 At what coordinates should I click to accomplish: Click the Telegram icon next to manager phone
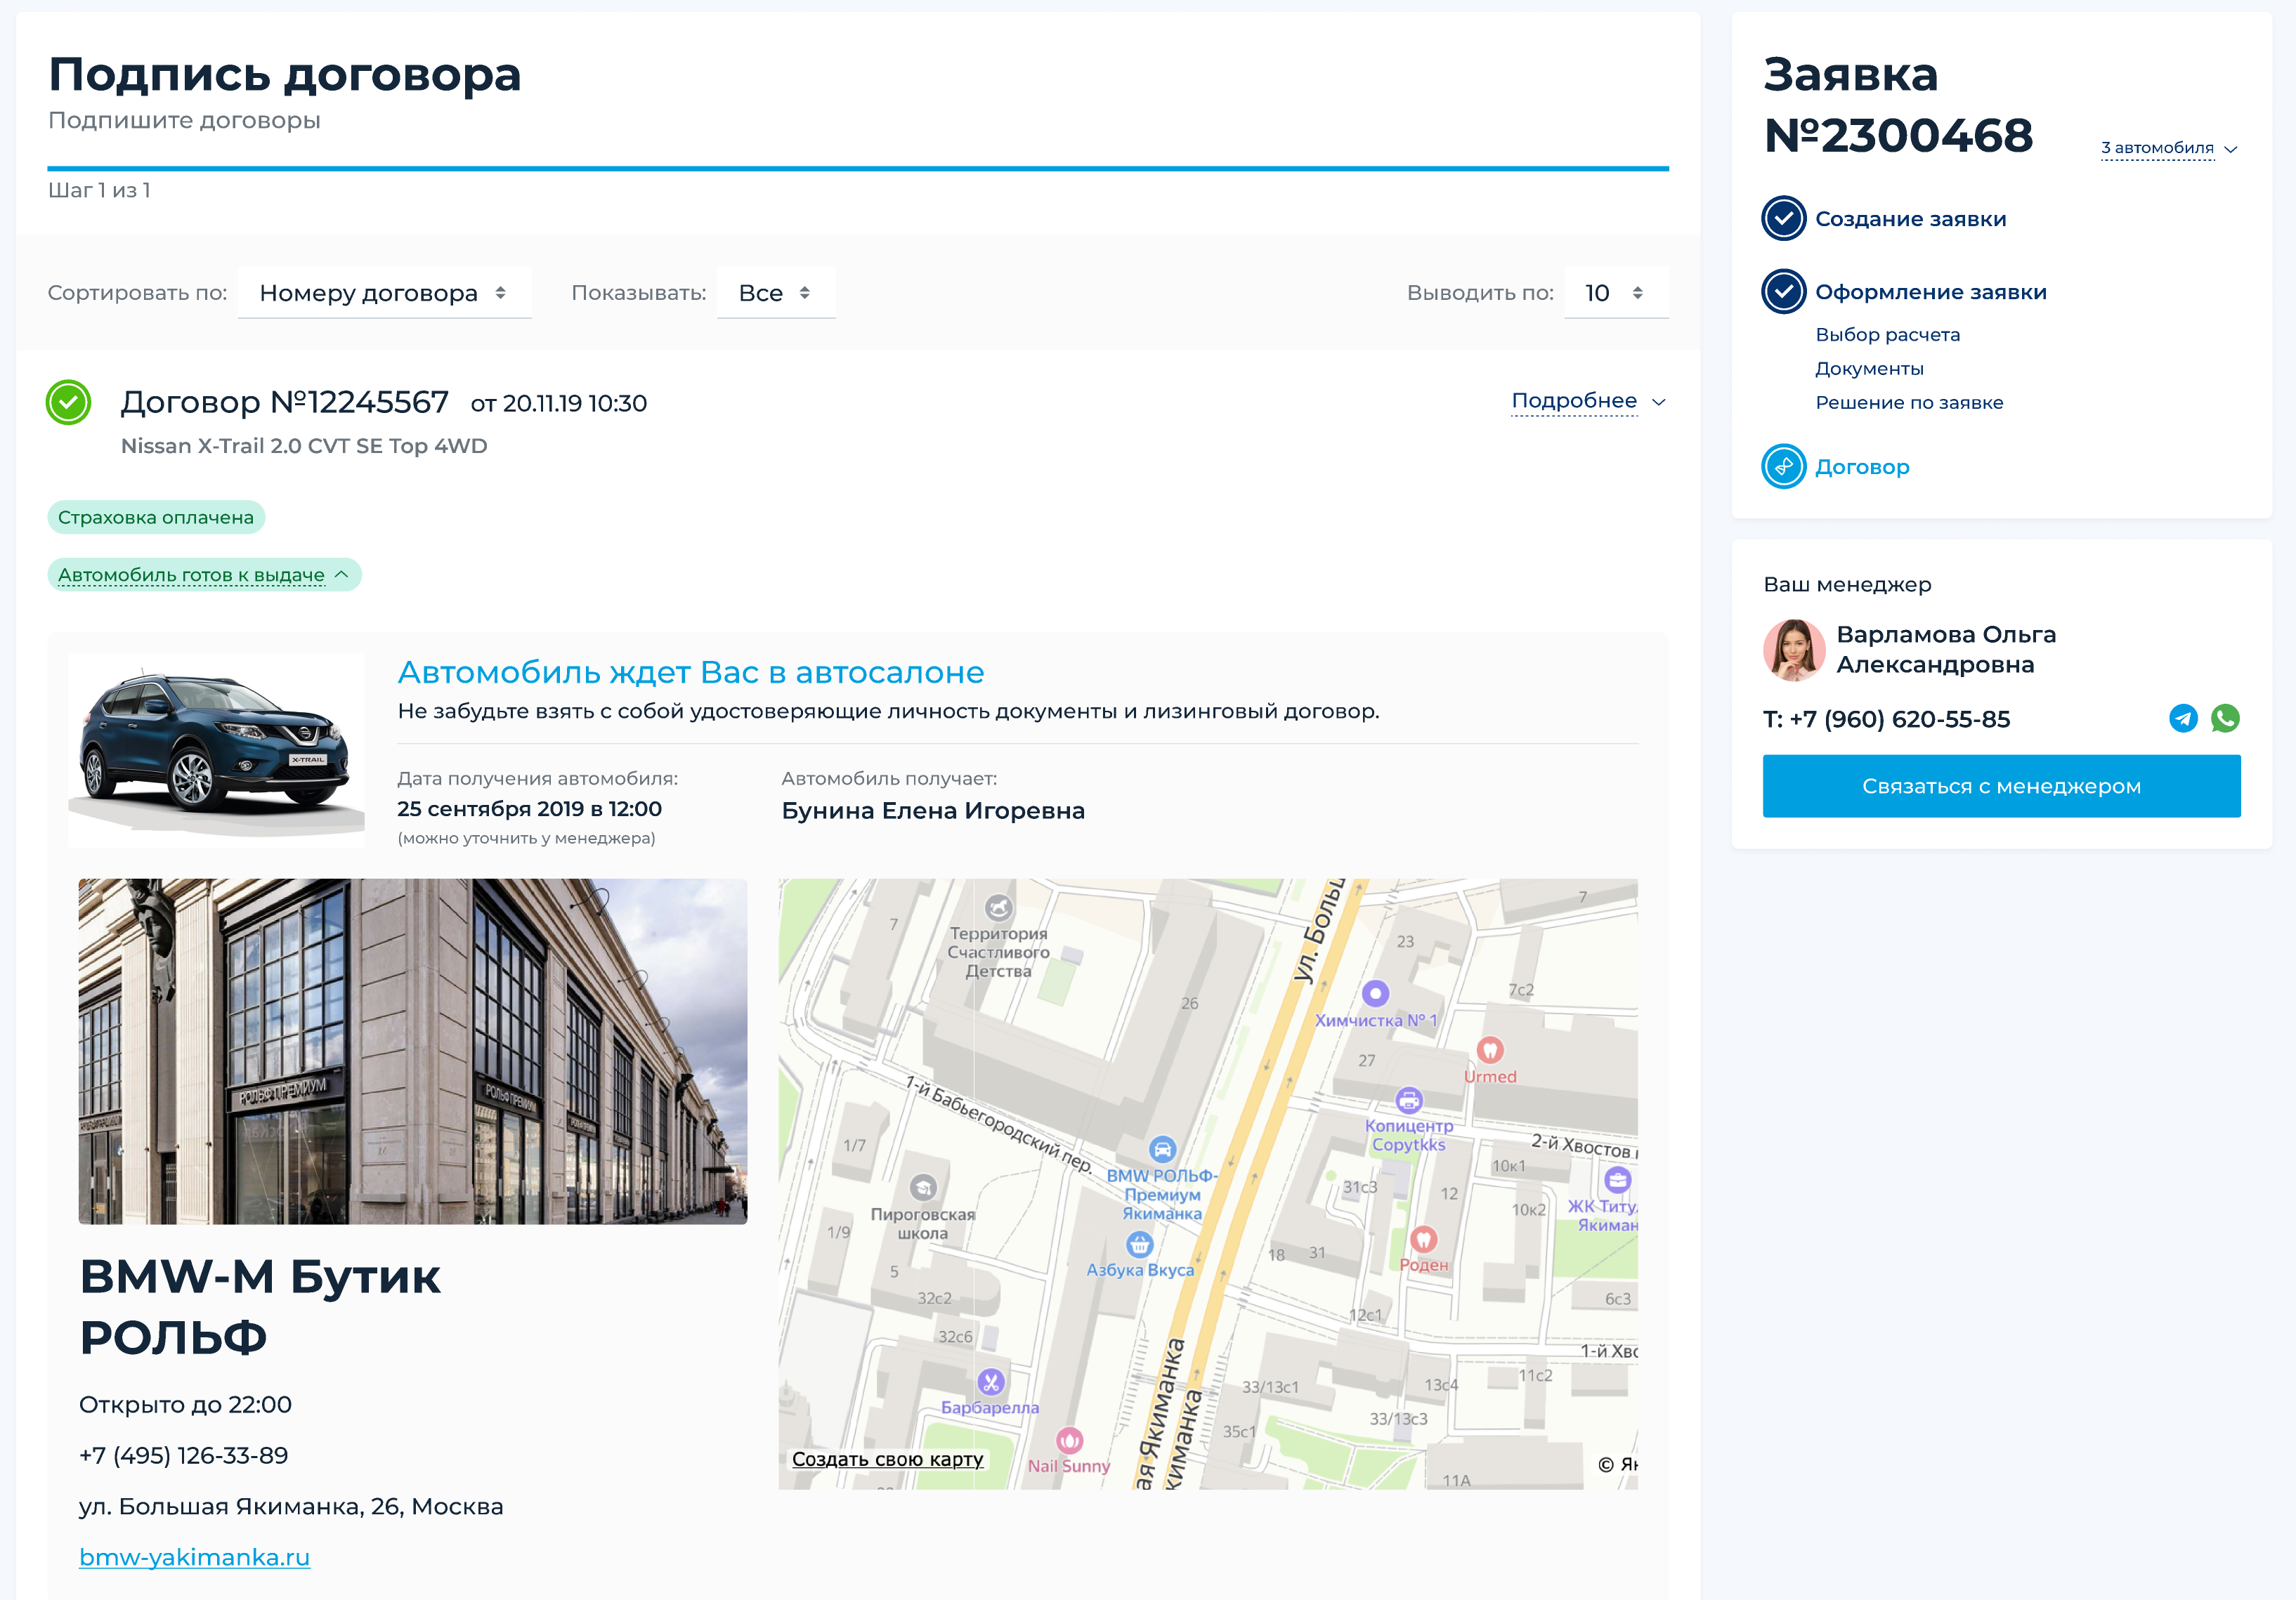coord(2183,718)
